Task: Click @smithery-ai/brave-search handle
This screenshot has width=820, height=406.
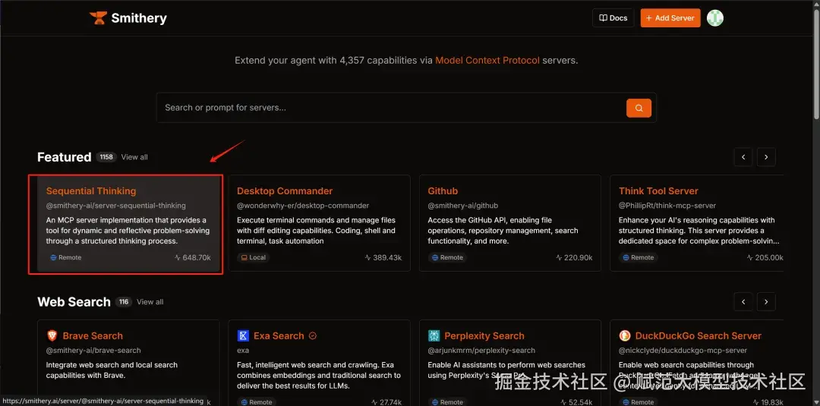Action: 93,350
